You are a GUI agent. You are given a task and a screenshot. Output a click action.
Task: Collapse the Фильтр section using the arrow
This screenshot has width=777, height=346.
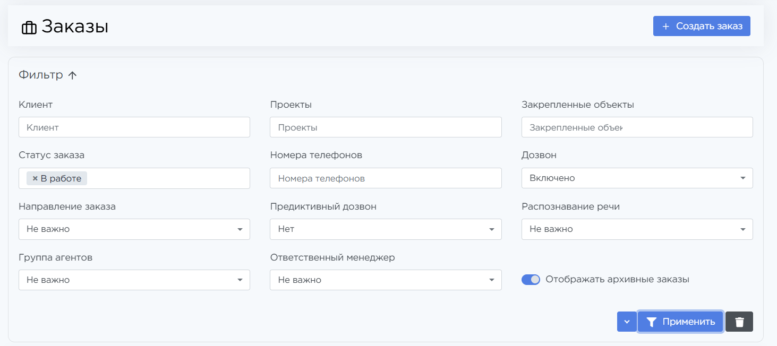point(73,75)
